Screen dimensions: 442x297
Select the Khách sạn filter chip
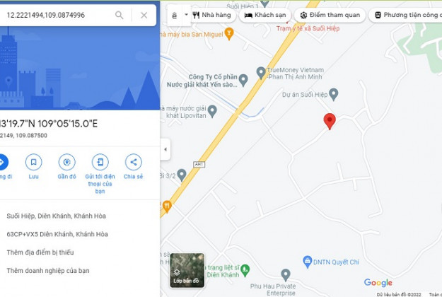(265, 15)
